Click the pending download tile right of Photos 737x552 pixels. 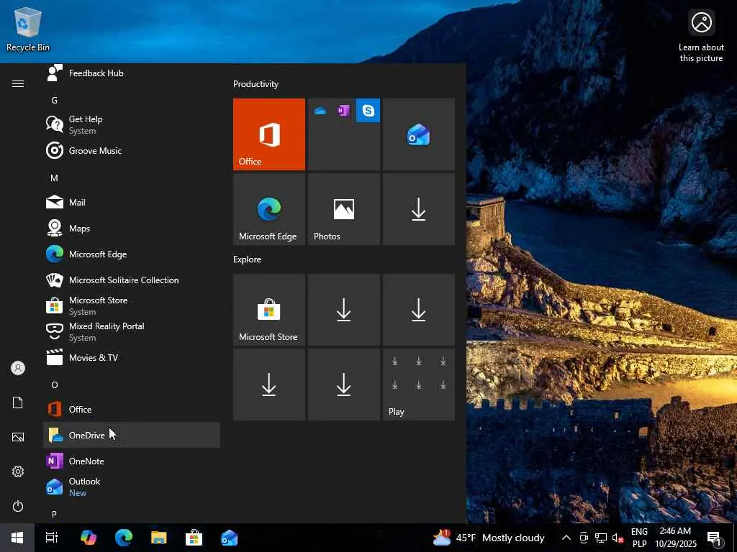419,209
